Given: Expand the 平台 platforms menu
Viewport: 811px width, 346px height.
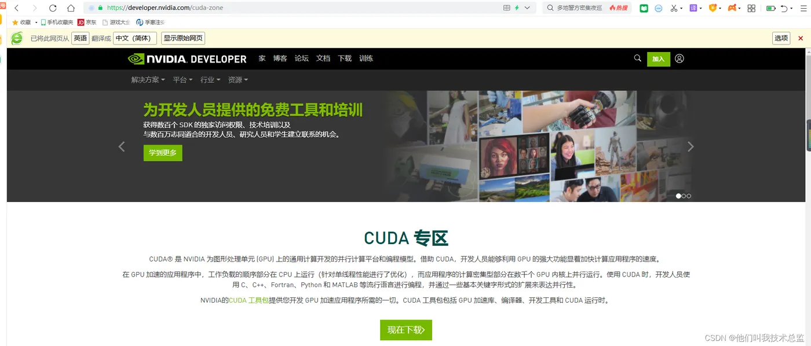Looking at the screenshot, I should 182,80.
